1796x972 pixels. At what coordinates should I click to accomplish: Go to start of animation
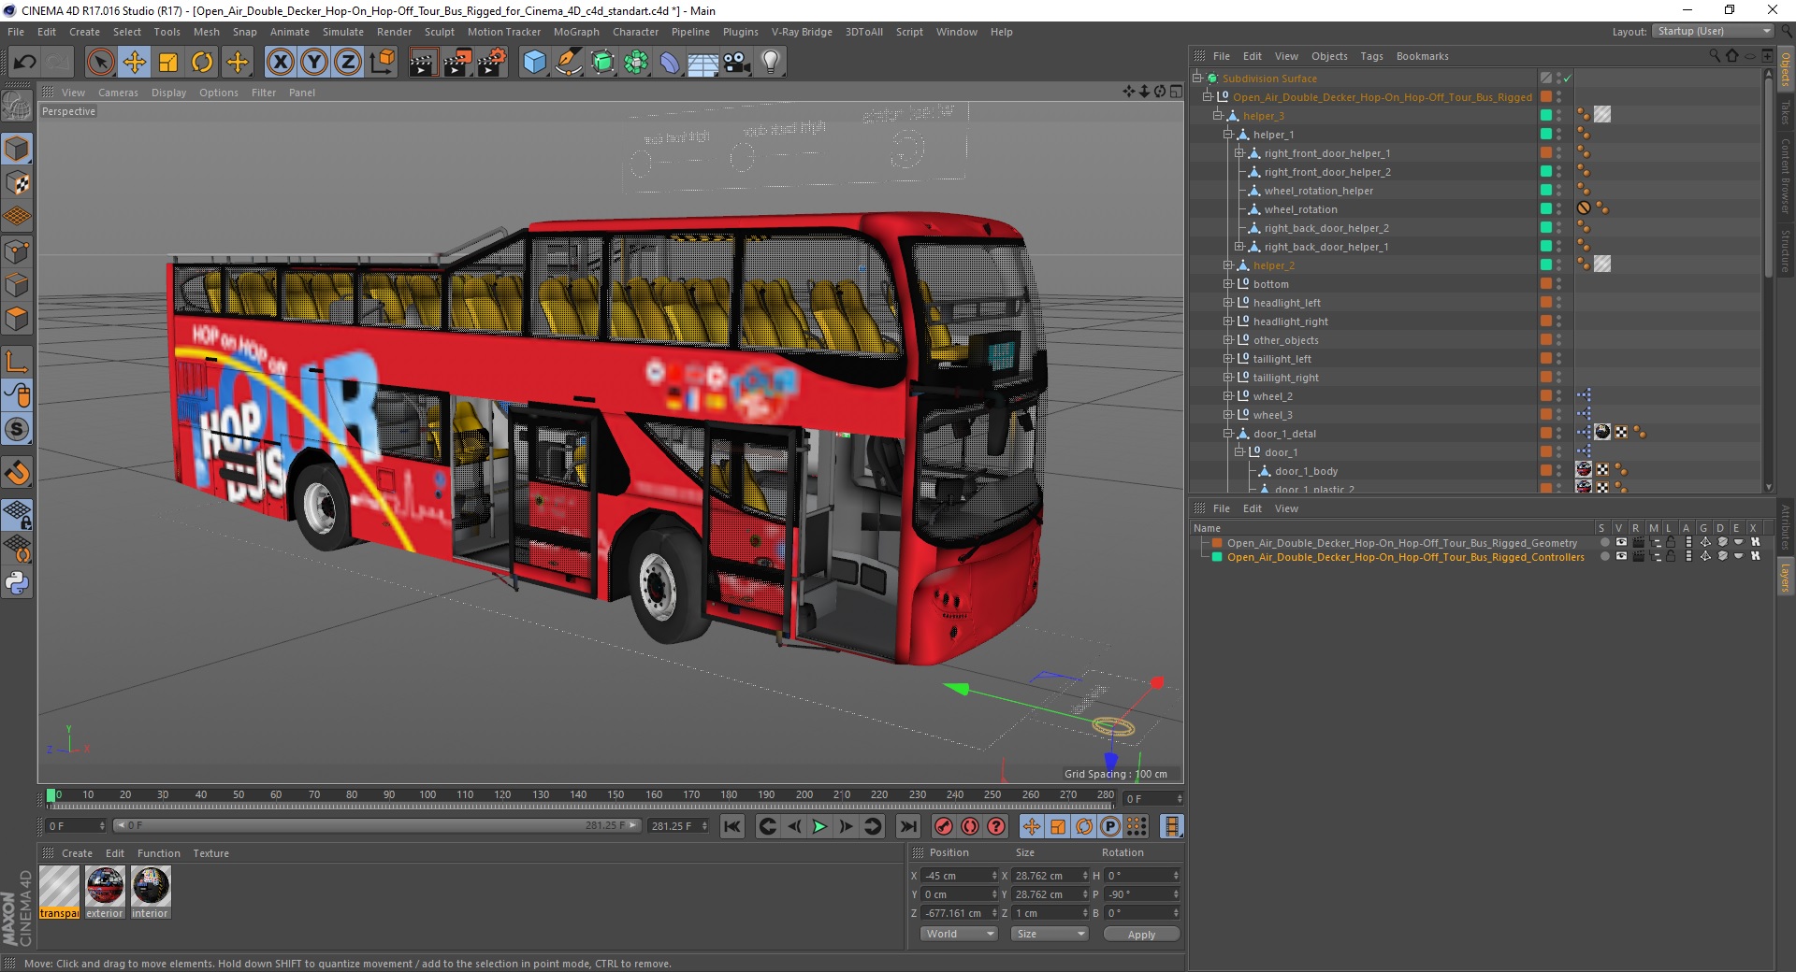pos(732,826)
